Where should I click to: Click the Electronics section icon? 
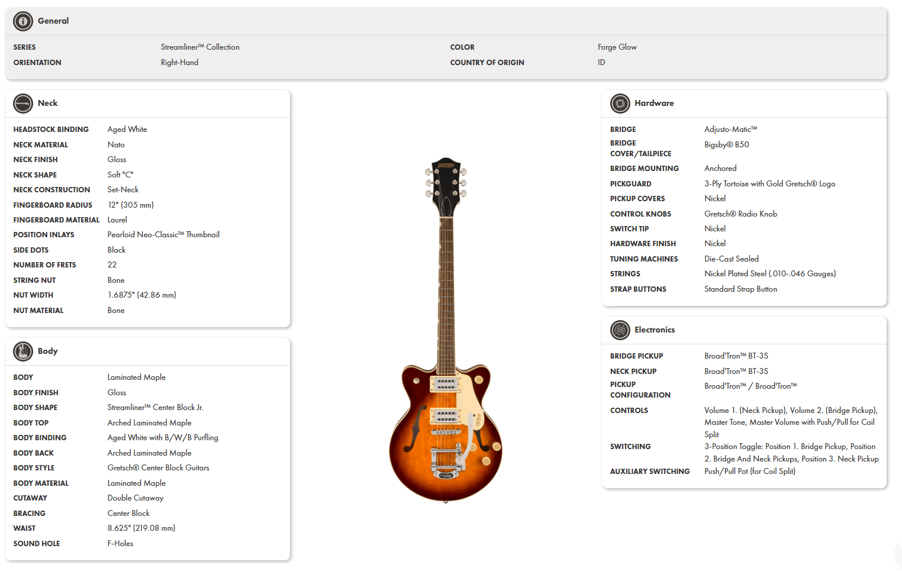(x=620, y=330)
